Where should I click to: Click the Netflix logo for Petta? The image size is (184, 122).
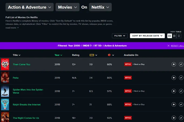[x=128, y=78]
